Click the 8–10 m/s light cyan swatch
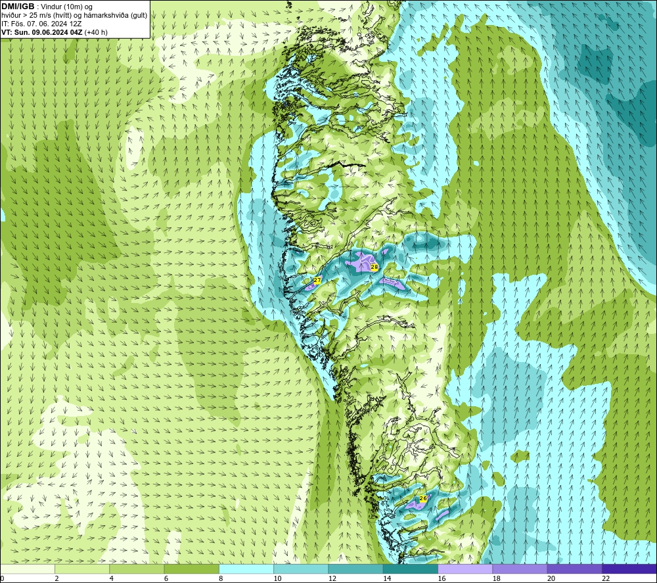Screen dimensions: 657x583 coord(246,569)
